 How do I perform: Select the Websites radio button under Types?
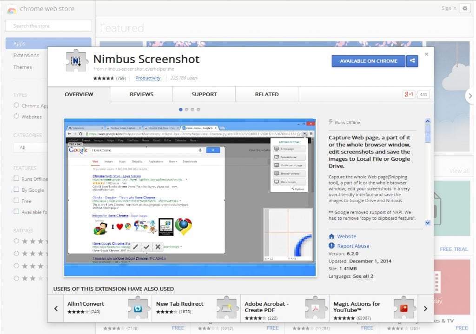[16, 117]
